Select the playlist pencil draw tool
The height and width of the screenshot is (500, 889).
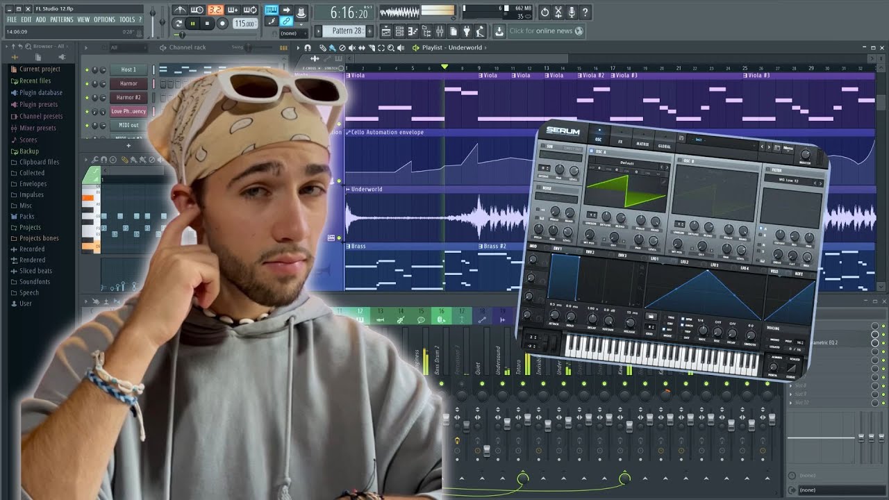point(323,48)
